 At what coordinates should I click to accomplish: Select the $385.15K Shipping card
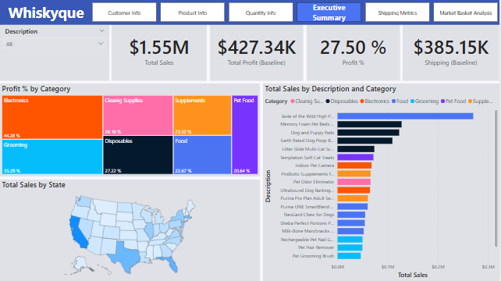tap(451, 53)
